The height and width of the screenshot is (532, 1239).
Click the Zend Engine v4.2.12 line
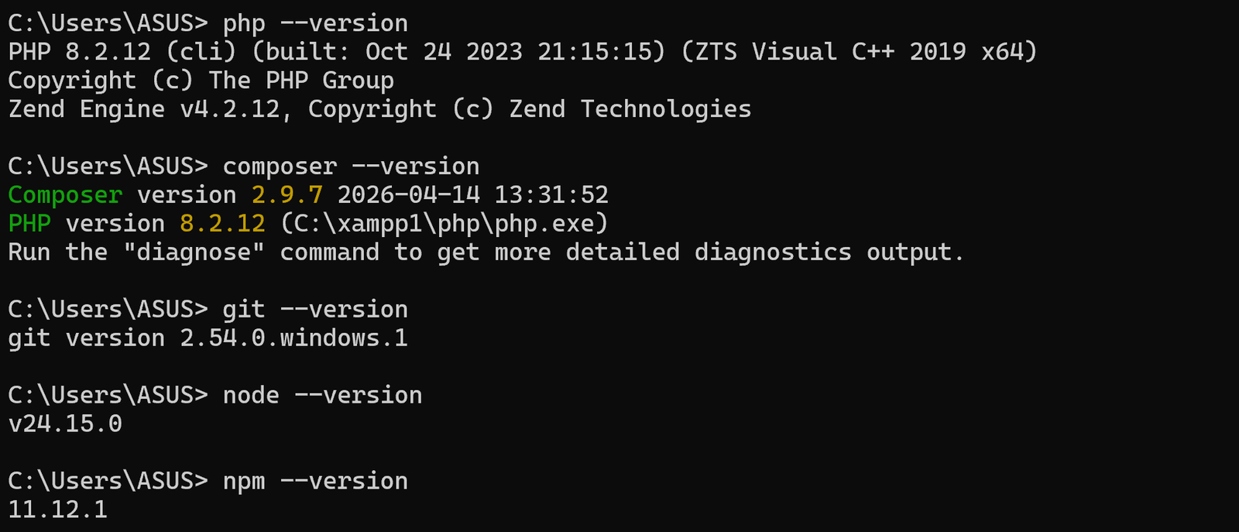pyautogui.click(x=379, y=109)
